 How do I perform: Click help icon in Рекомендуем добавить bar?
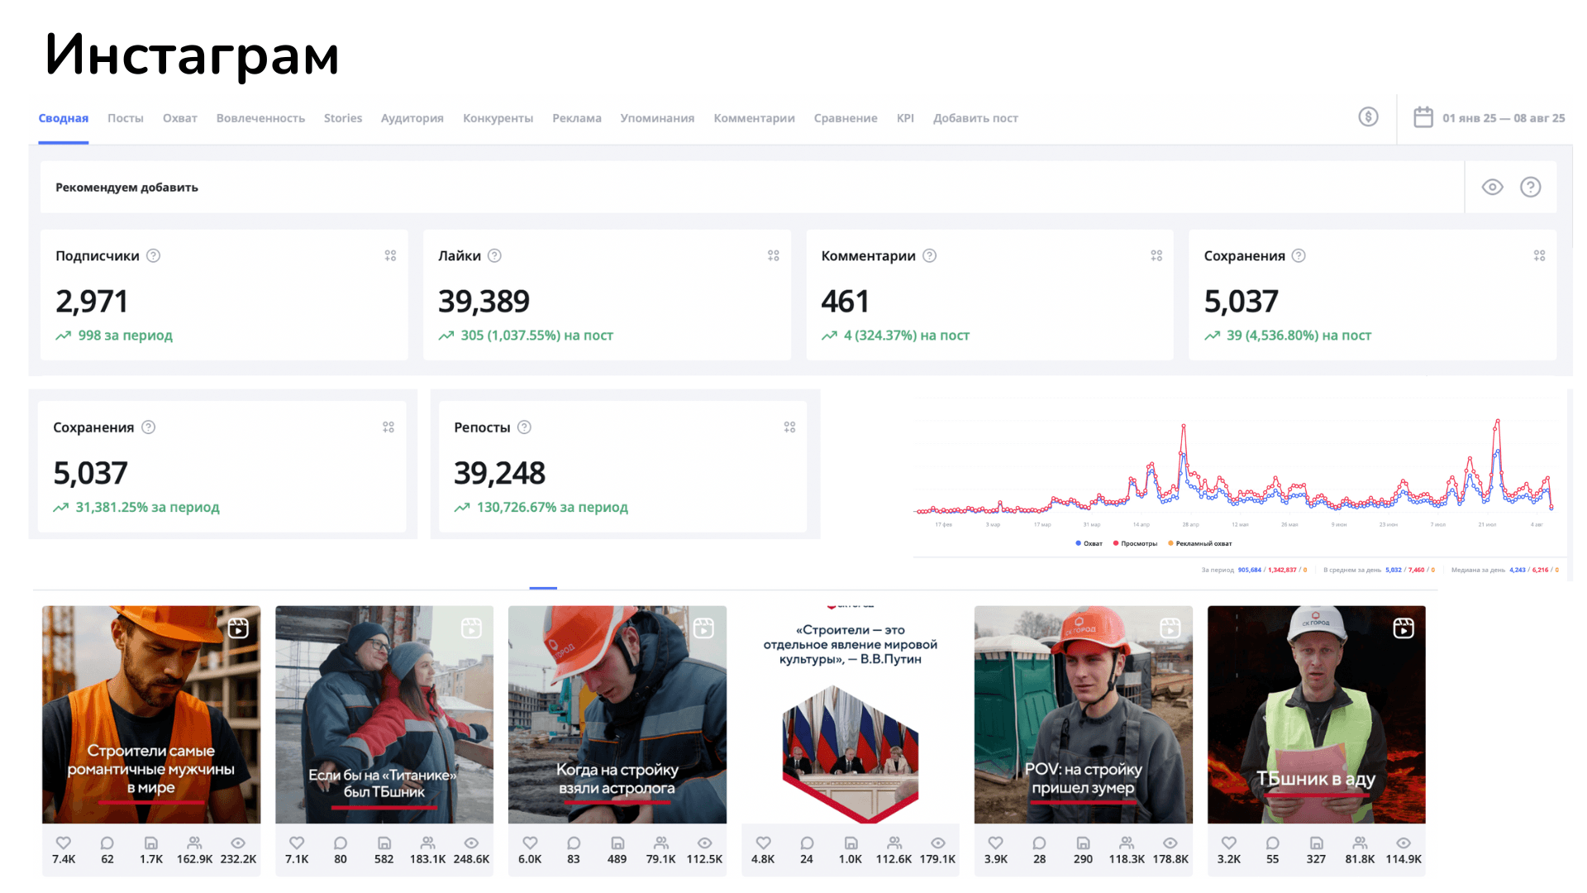pyautogui.click(x=1530, y=187)
